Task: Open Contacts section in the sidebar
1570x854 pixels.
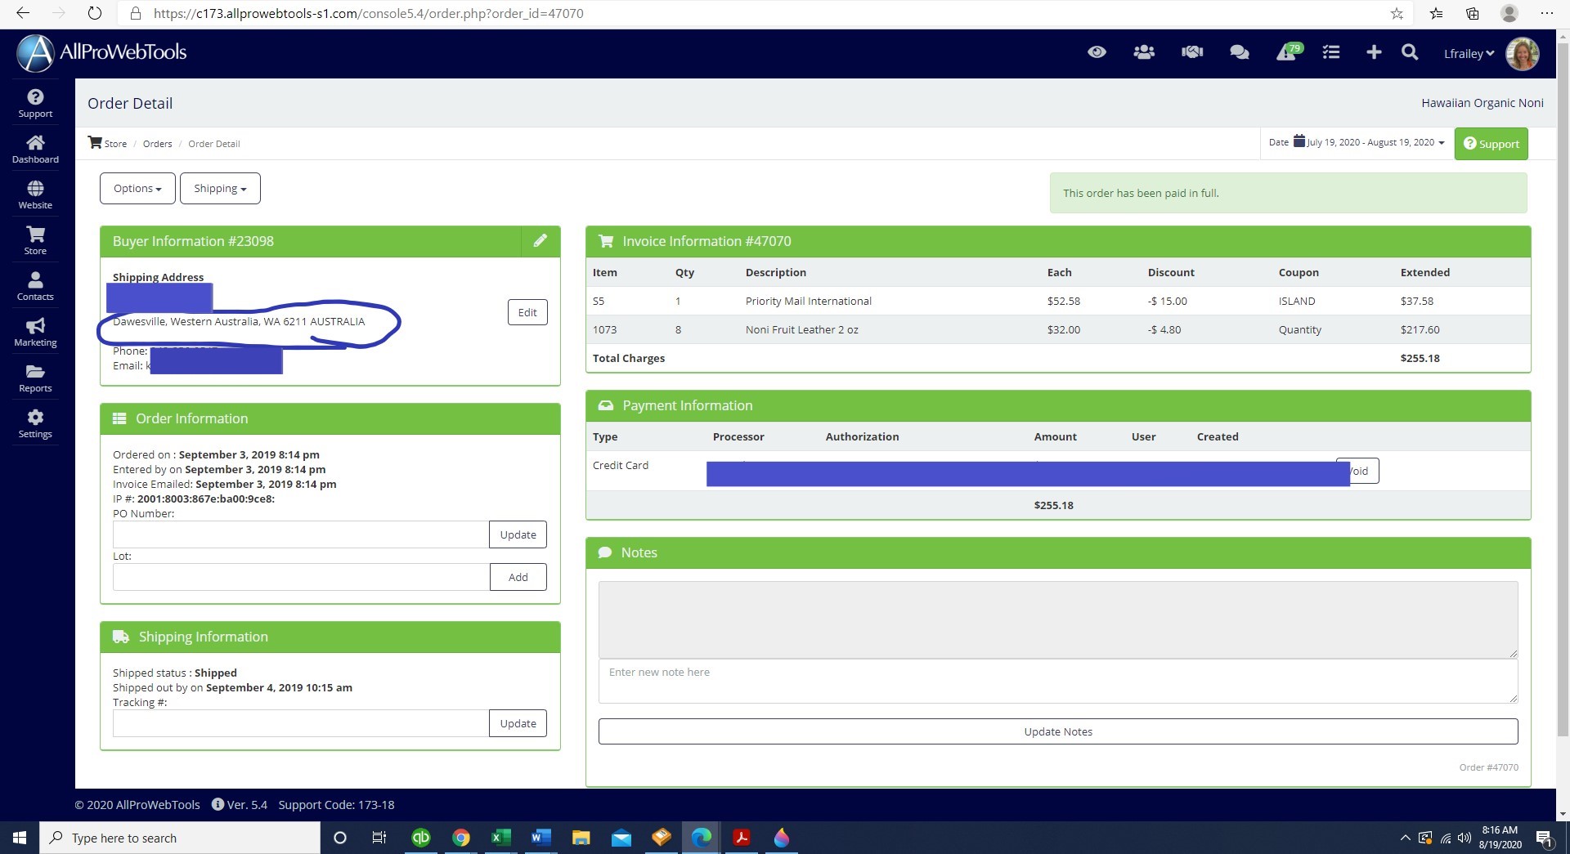Action: click(35, 287)
